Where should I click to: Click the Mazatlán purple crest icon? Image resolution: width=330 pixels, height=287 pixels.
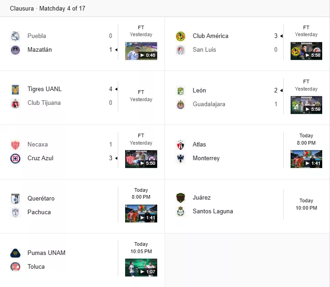[16, 50]
